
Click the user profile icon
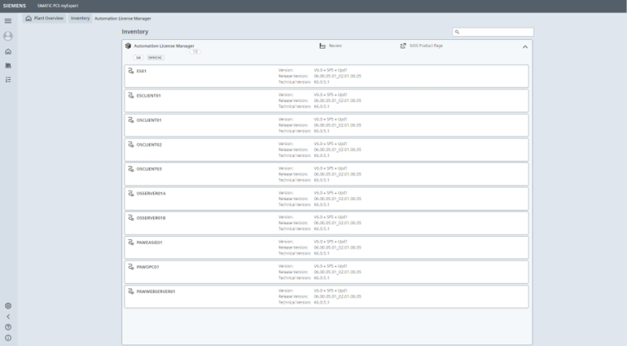click(8, 36)
